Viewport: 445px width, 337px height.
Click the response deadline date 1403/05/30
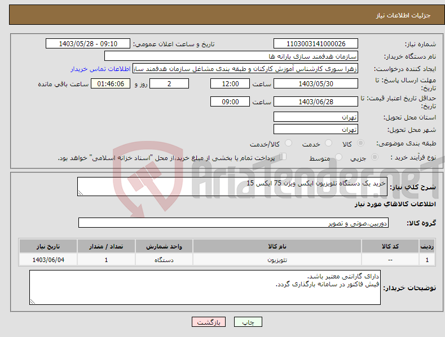[x=316, y=83]
